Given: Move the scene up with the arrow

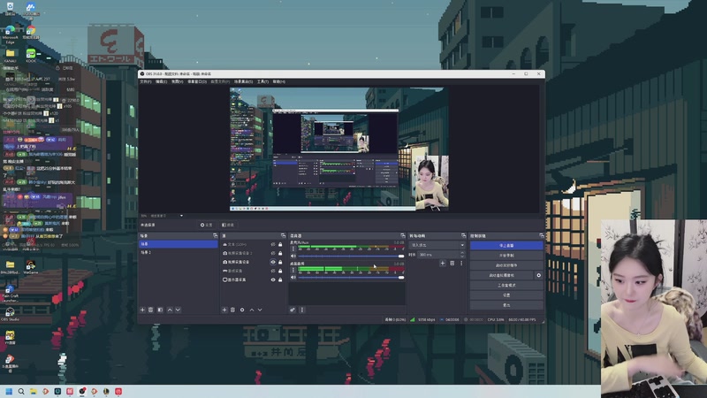Looking at the screenshot, I should (170, 310).
